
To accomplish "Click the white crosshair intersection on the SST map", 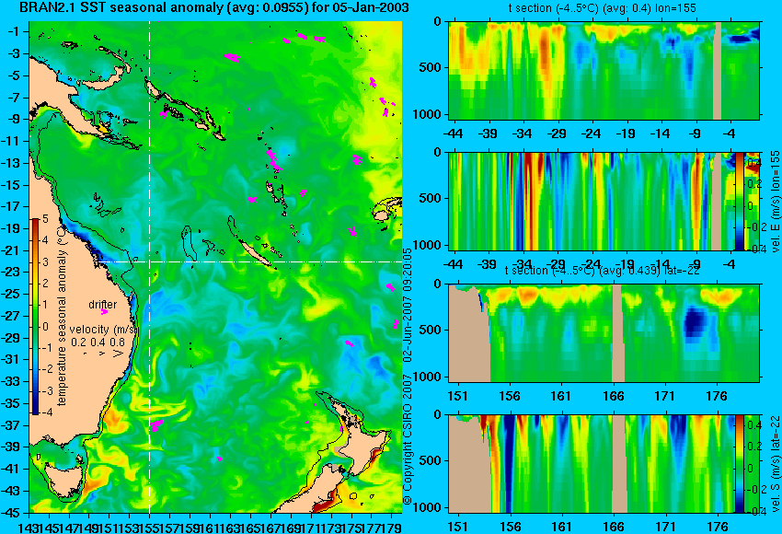I will tap(150, 261).
